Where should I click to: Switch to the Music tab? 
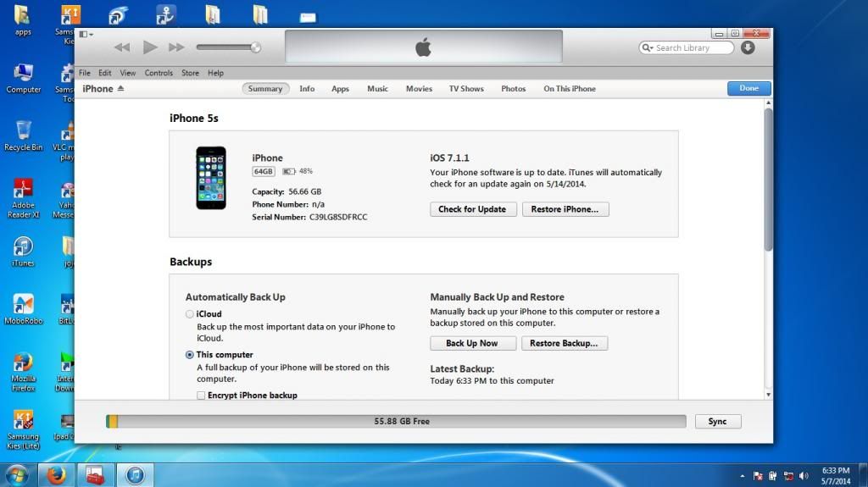click(377, 89)
